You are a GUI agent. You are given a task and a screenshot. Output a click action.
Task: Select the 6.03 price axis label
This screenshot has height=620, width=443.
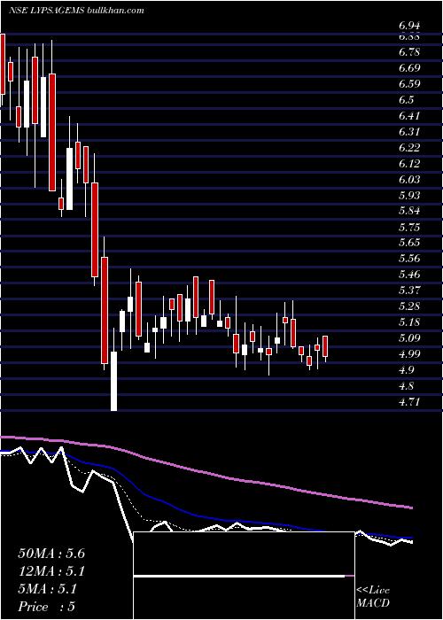pos(409,180)
